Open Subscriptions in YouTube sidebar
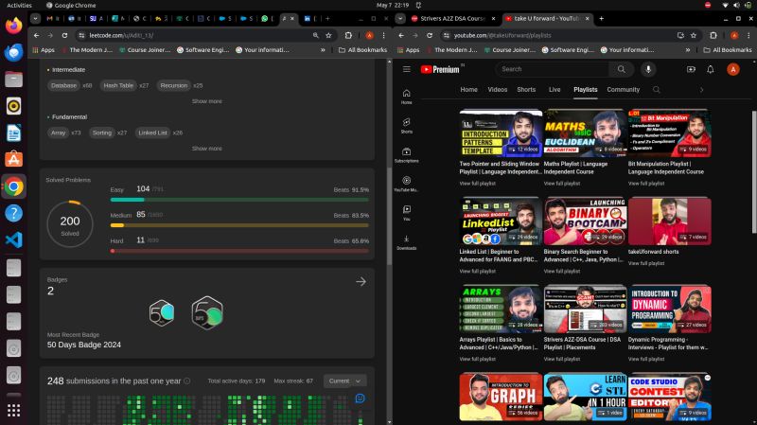 406,154
